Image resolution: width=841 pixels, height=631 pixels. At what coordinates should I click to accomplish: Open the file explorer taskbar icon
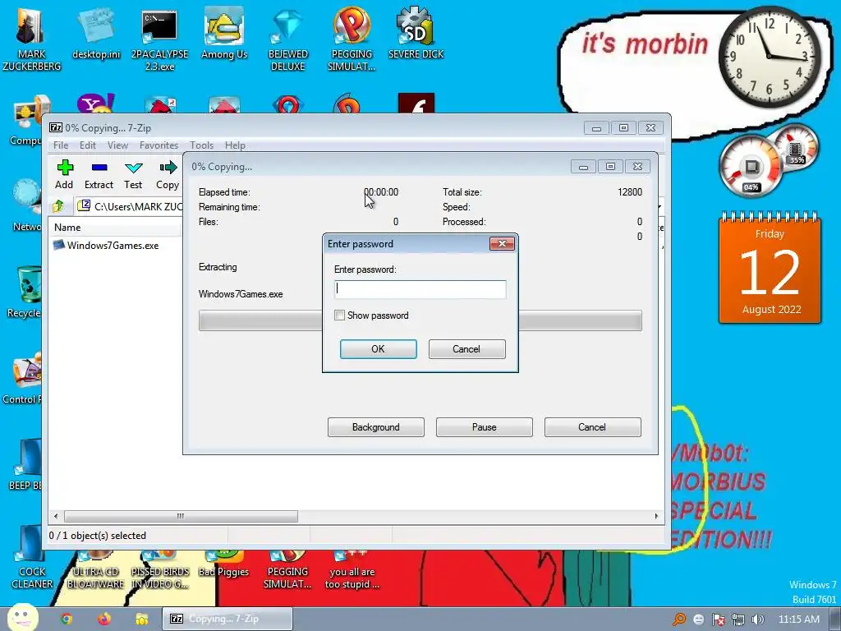tap(141, 619)
